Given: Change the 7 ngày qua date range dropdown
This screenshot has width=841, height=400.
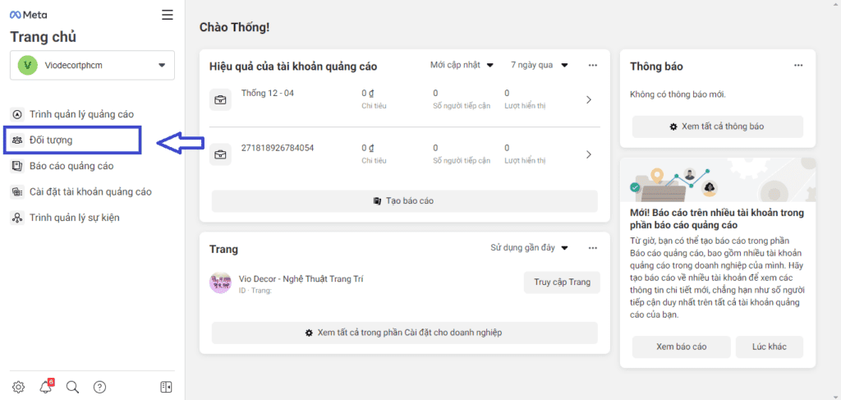Looking at the screenshot, I should click(x=539, y=66).
